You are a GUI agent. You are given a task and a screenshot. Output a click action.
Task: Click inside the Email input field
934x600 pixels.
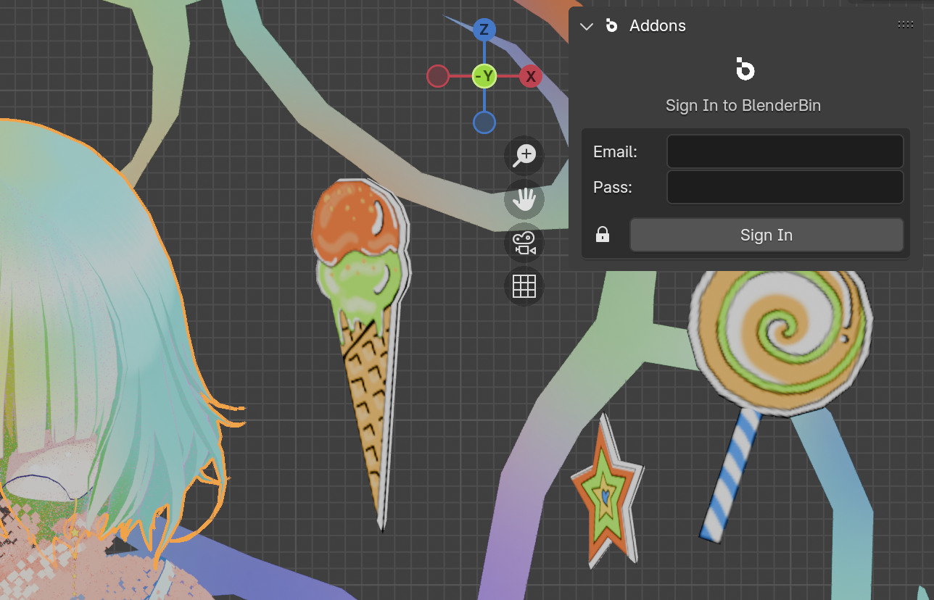[x=785, y=151]
